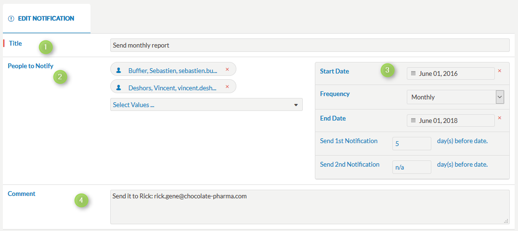Open the Buffier, Sebastien contact link
518x231 pixels.
coord(173,70)
